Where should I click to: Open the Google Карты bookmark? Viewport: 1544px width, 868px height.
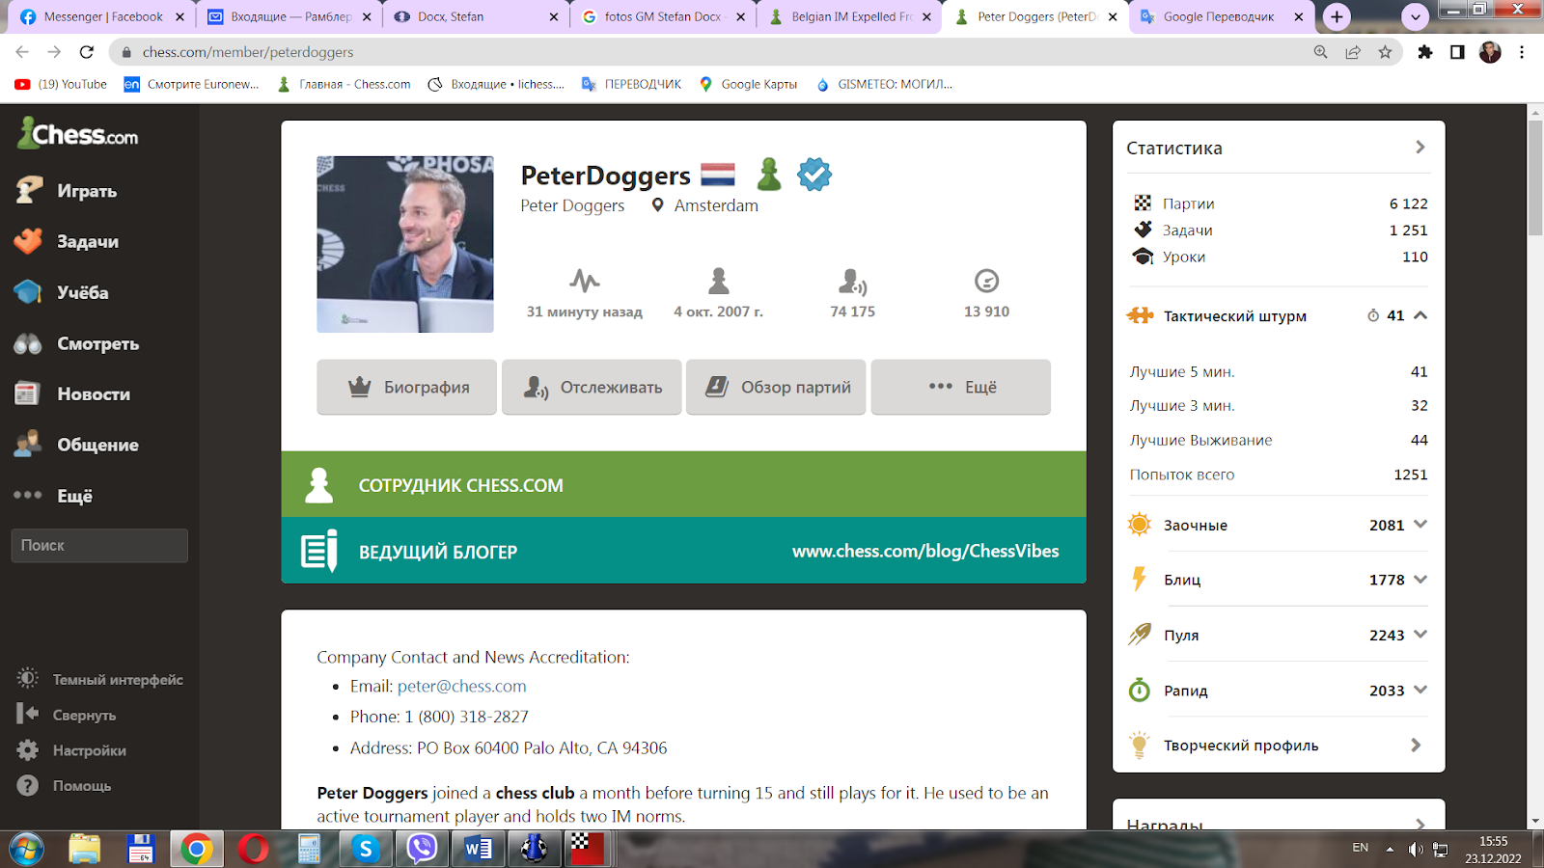point(749,84)
